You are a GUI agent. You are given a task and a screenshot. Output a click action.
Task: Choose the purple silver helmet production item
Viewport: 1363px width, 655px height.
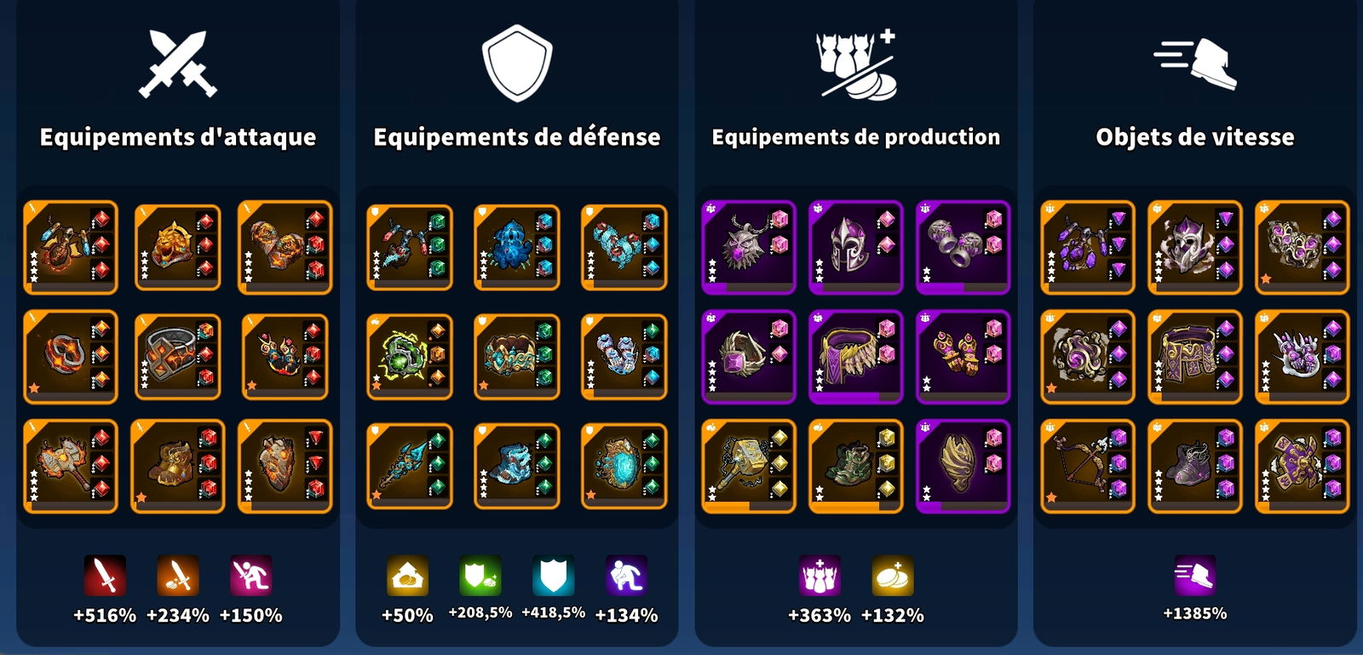(x=856, y=247)
